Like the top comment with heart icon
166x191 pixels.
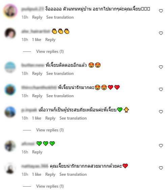(x=161, y=11)
